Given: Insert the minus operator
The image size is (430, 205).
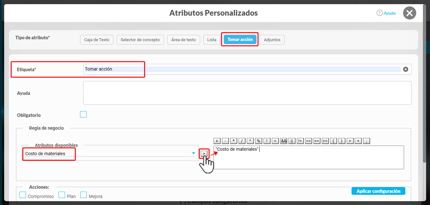Looking at the screenshot, I should [225, 141].
